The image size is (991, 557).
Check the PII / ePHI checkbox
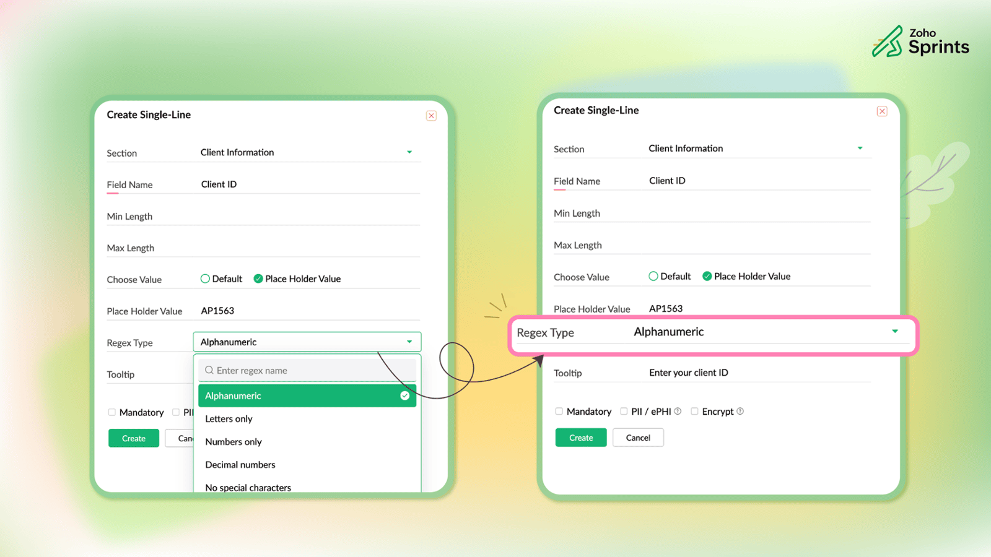(624, 411)
